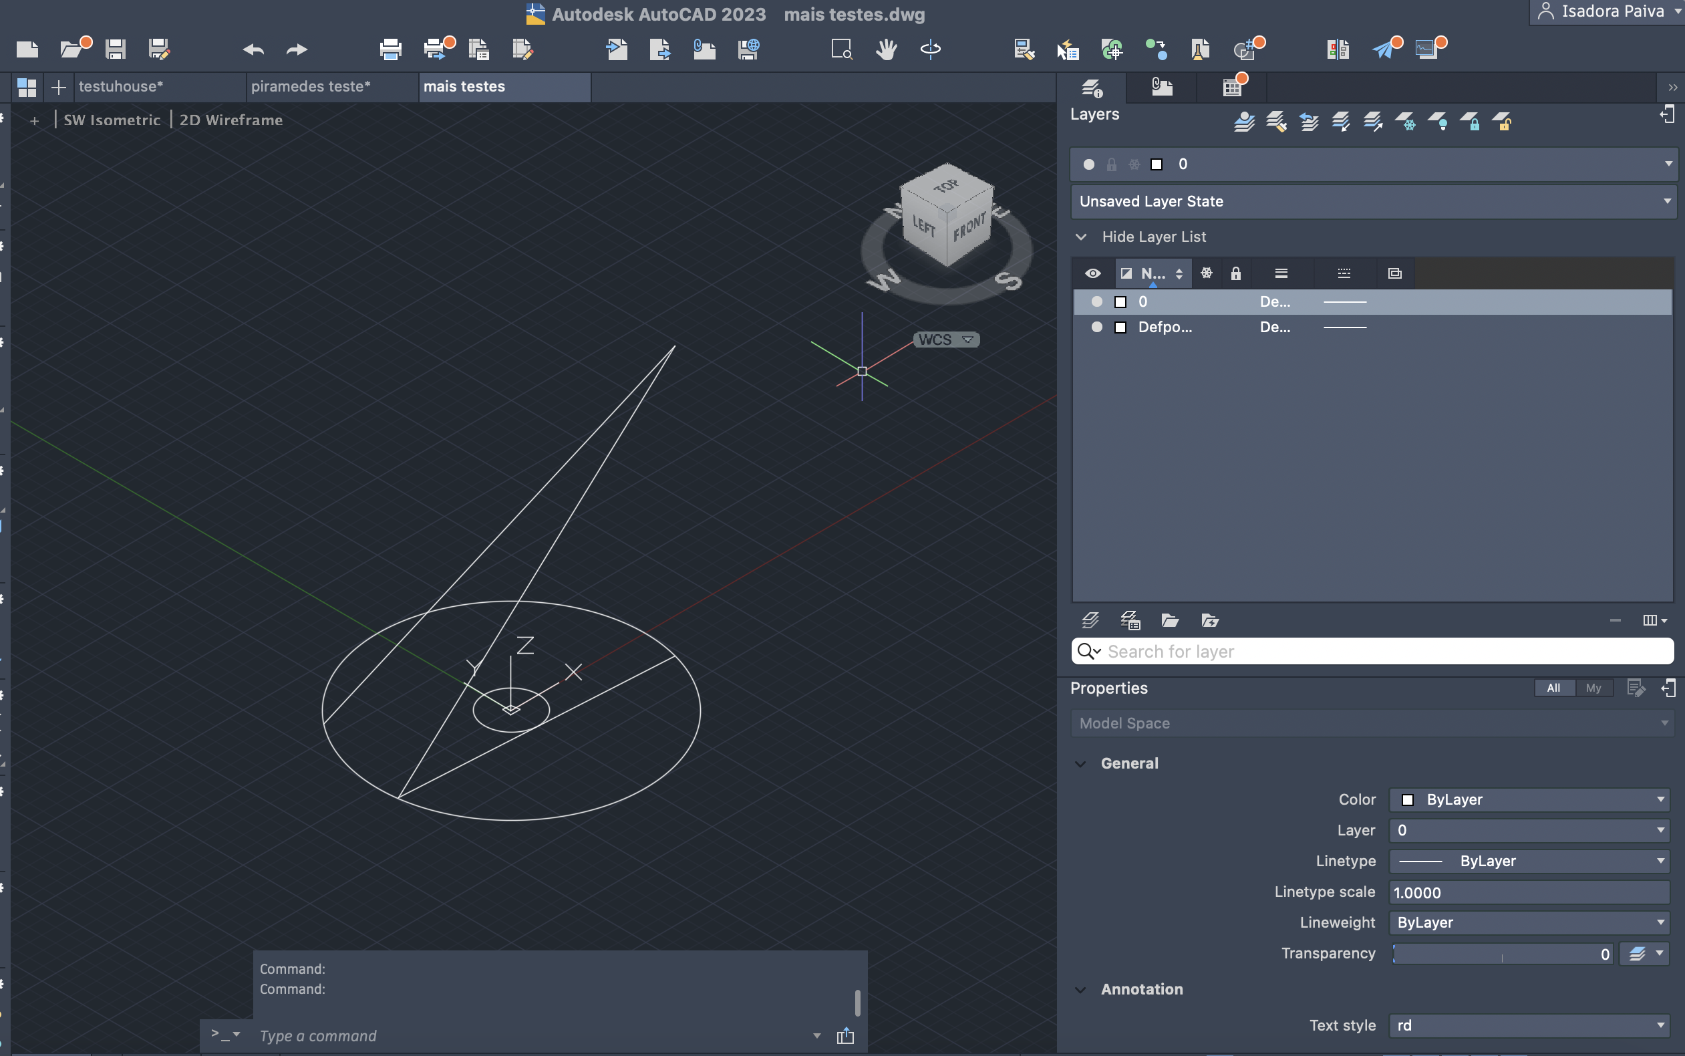Click the SW Isometric view label

[x=112, y=120]
